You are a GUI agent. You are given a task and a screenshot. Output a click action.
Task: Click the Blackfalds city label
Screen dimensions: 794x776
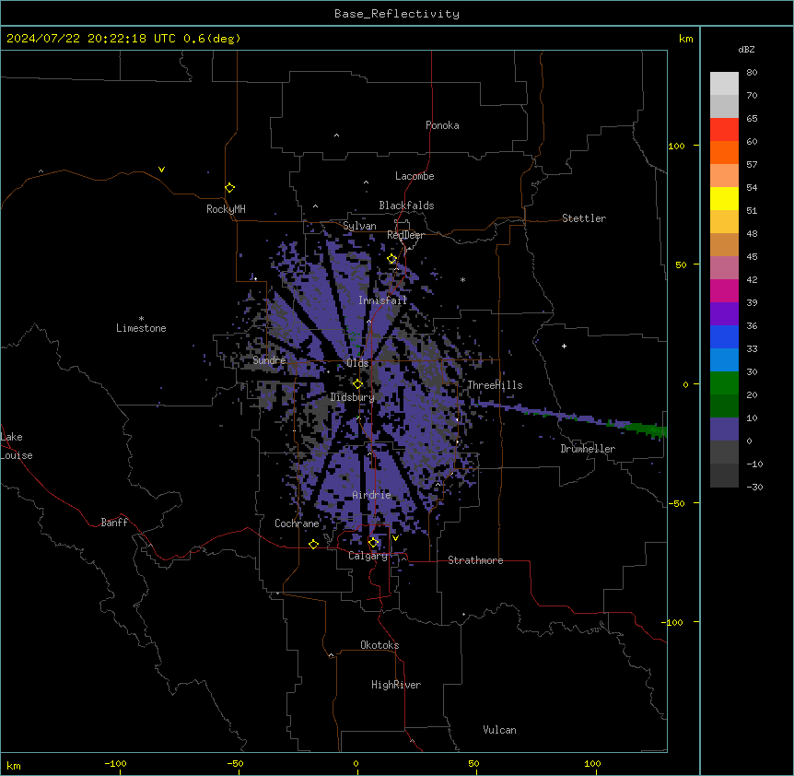tap(406, 206)
